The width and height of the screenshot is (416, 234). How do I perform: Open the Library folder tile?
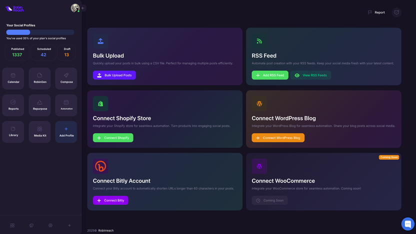point(13,132)
